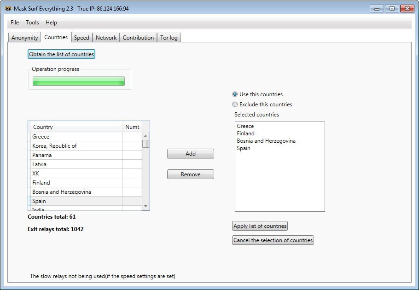This screenshot has height=290, width=419.
Task: Select Panama in the country table
Action: tap(86, 155)
